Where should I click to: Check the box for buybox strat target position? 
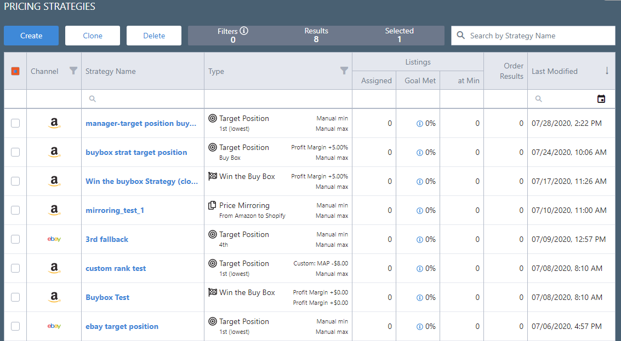click(15, 152)
